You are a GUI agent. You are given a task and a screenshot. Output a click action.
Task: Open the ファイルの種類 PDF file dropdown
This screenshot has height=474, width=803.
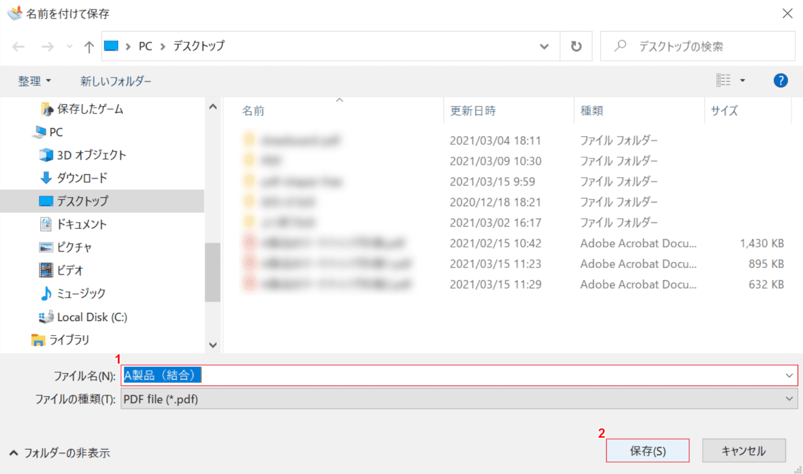(x=459, y=399)
